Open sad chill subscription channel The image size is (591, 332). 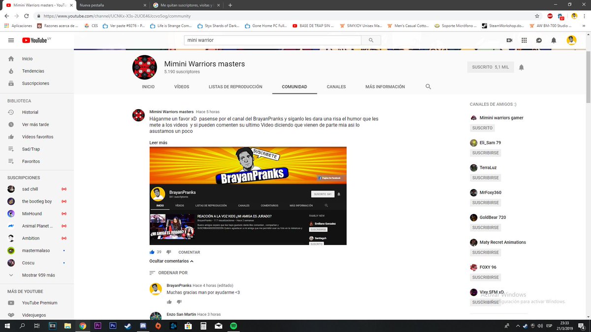37,189
